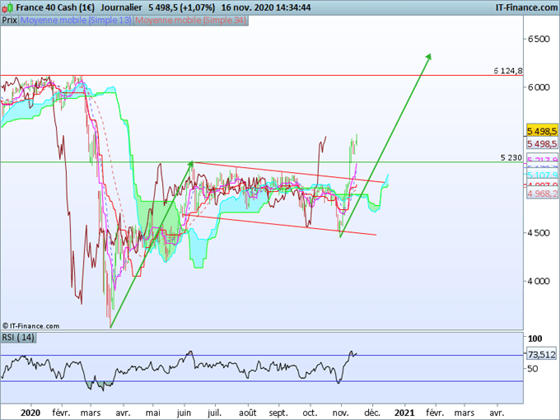Click the août label on time axis
This screenshot has height=420, width=560.
pyautogui.click(x=248, y=413)
